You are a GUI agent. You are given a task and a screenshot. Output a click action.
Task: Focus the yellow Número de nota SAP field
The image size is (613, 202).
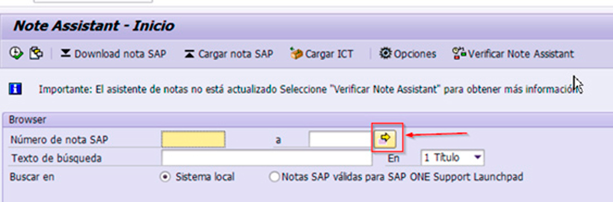pos(193,139)
